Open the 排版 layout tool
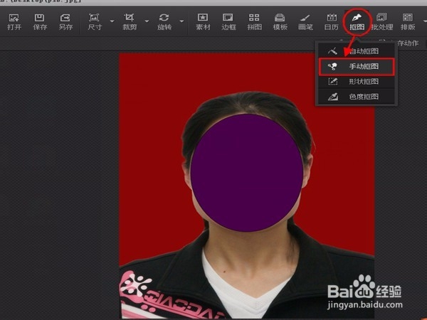Image resolution: width=427 pixels, height=320 pixels. click(x=408, y=22)
